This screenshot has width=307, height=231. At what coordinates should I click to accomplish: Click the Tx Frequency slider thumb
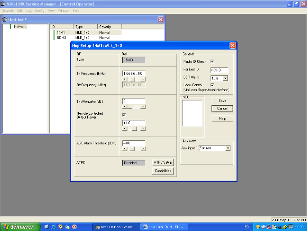point(132,79)
